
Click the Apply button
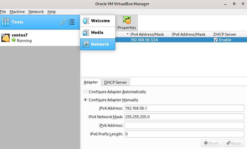tap(234, 143)
